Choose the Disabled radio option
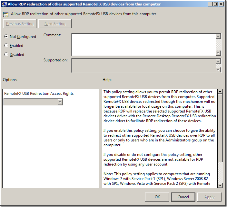This screenshot has width=227, height=207. coord(6,55)
